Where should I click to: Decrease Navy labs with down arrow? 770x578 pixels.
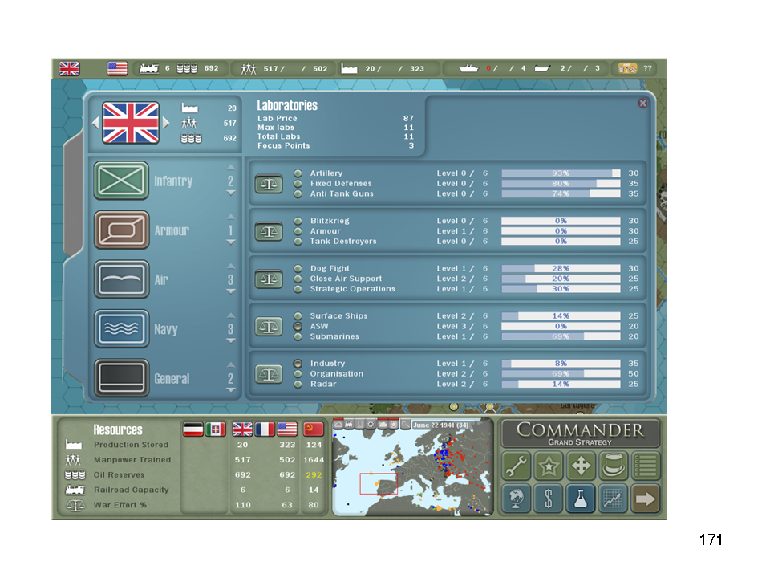[231, 341]
